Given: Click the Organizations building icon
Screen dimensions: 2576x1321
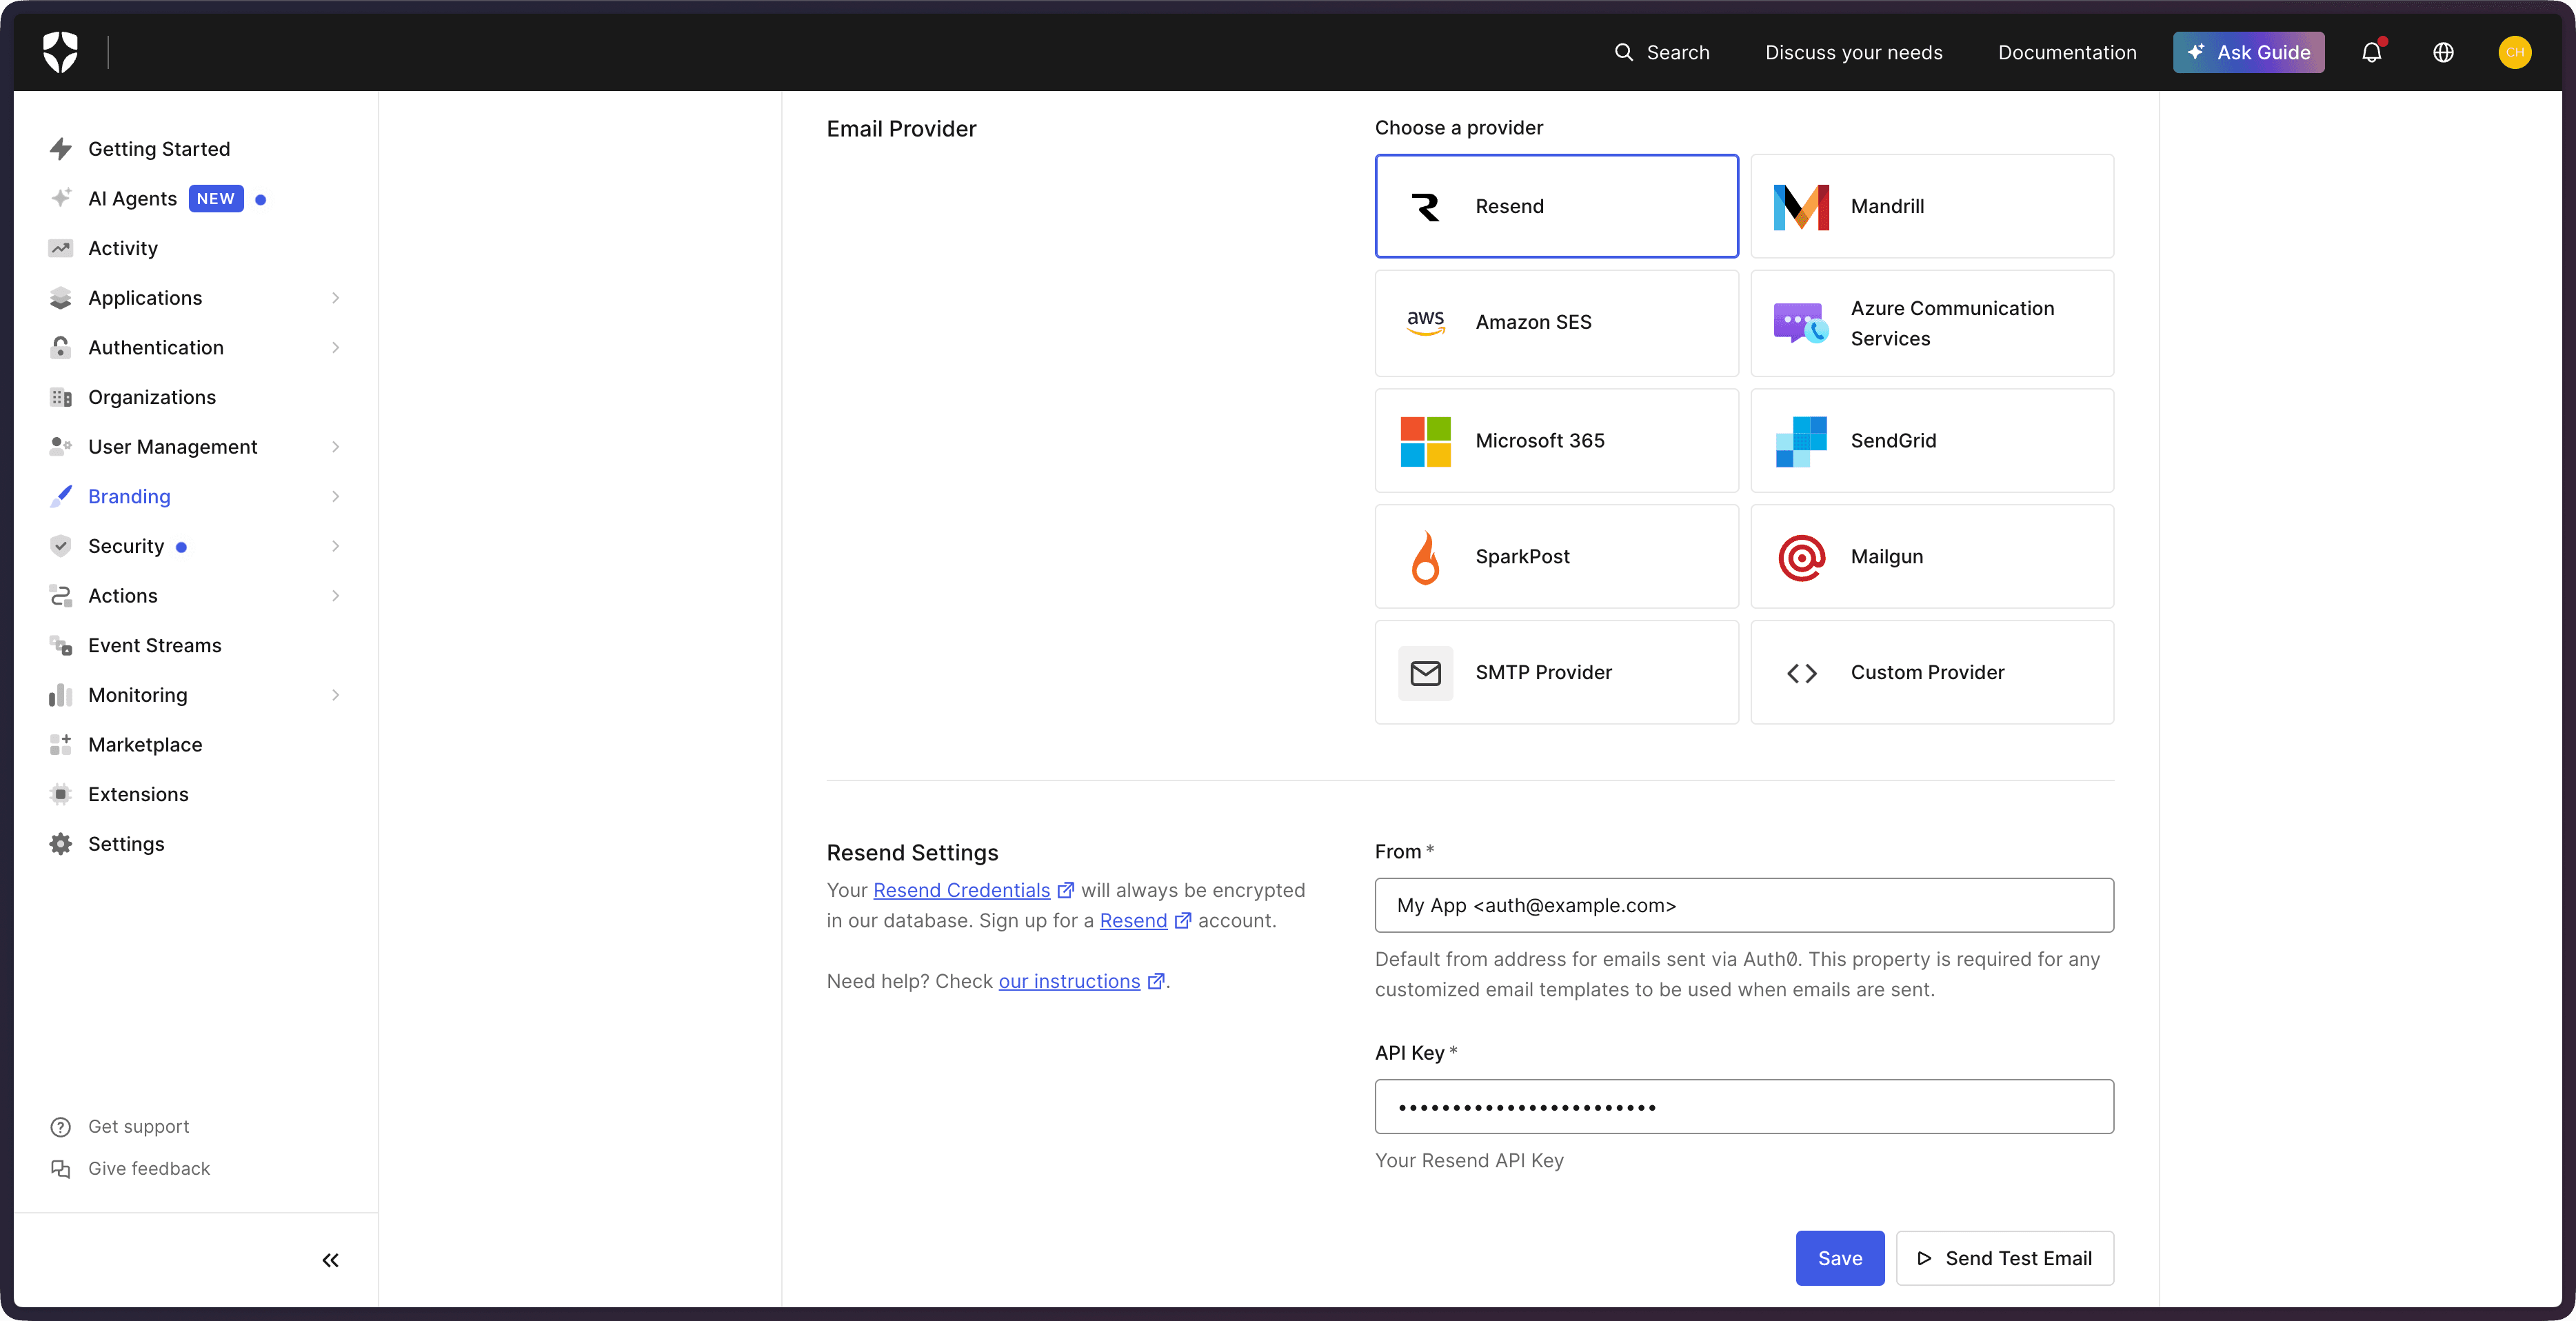Looking at the screenshot, I should (61, 397).
